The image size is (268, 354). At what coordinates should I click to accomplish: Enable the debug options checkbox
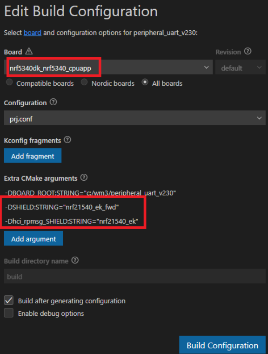click(x=8, y=313)
